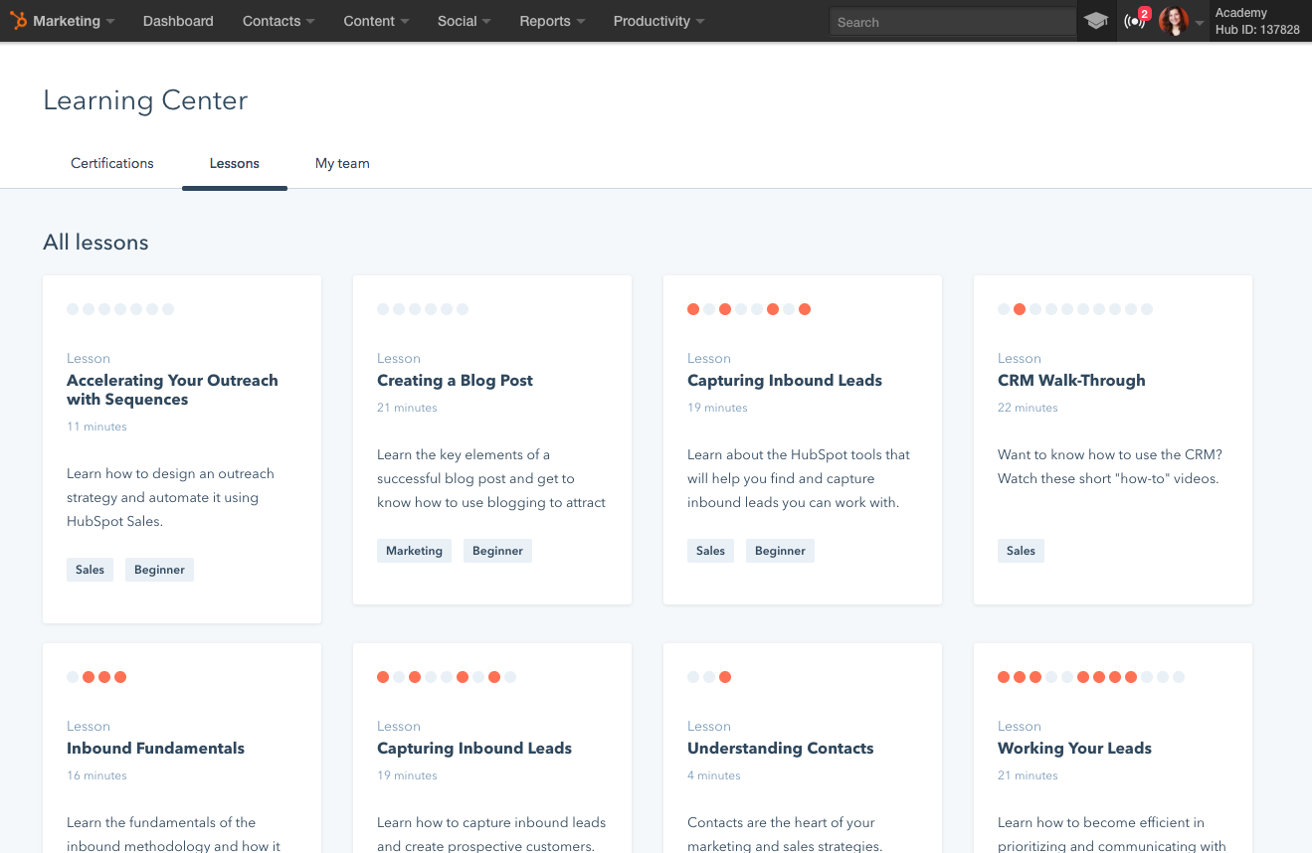Open the Understanding Contacts lesson card
1312x853 pixels.
[780, 749]
